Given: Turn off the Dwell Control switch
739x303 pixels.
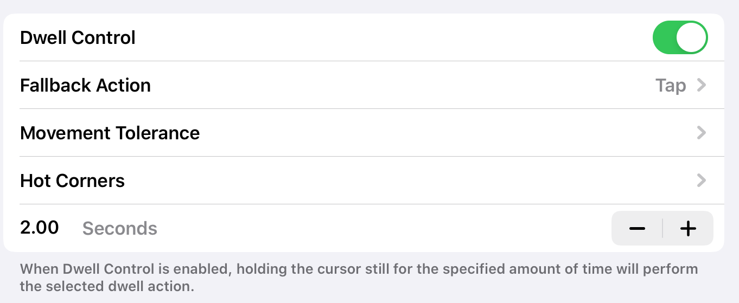Looking at the screenshot, I should point(680,38).
